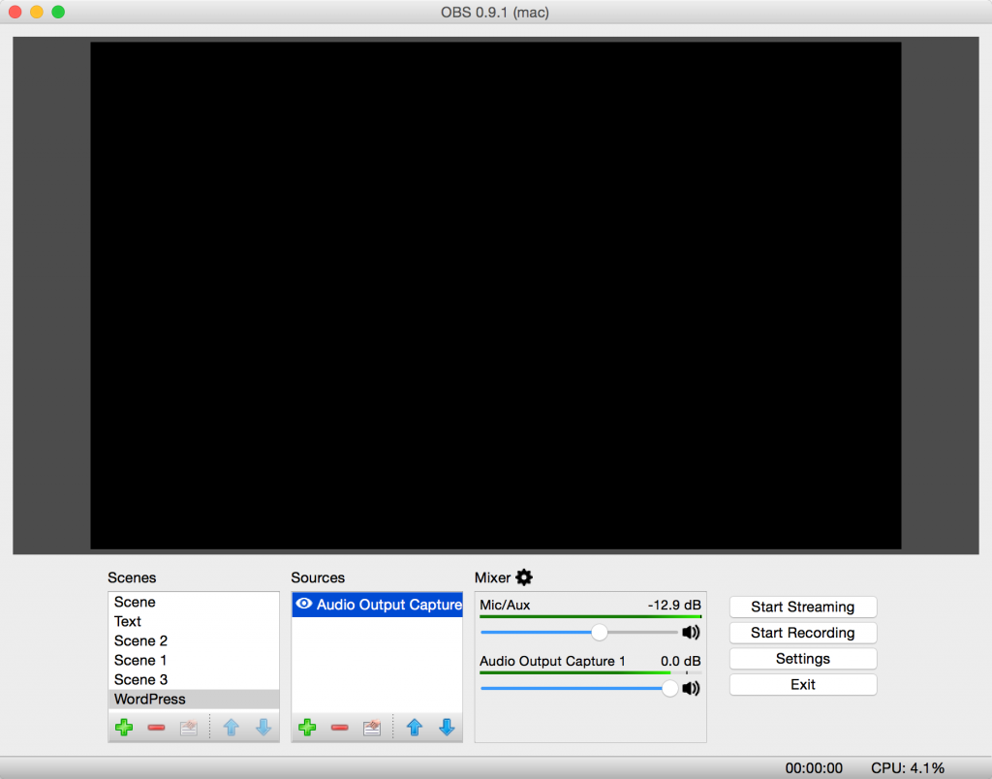The width and height of the screenshot is (992, 779).
Task: Select the Text scene
Action: click(x=194, y=621)
